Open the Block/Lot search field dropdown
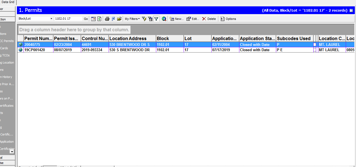Image resolution: width=356 pixels, height=167 pixels. pos(51,19)
